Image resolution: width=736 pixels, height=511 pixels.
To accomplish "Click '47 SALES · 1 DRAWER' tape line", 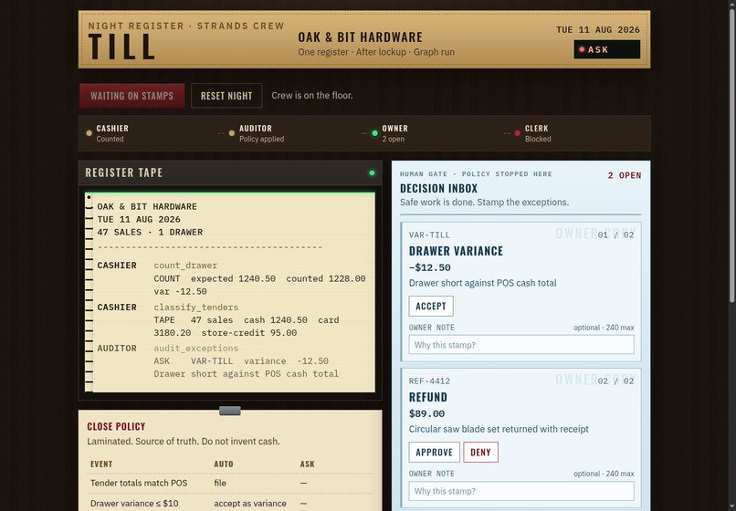I will point(150,232).
